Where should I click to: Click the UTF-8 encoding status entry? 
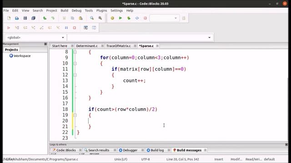145,159
